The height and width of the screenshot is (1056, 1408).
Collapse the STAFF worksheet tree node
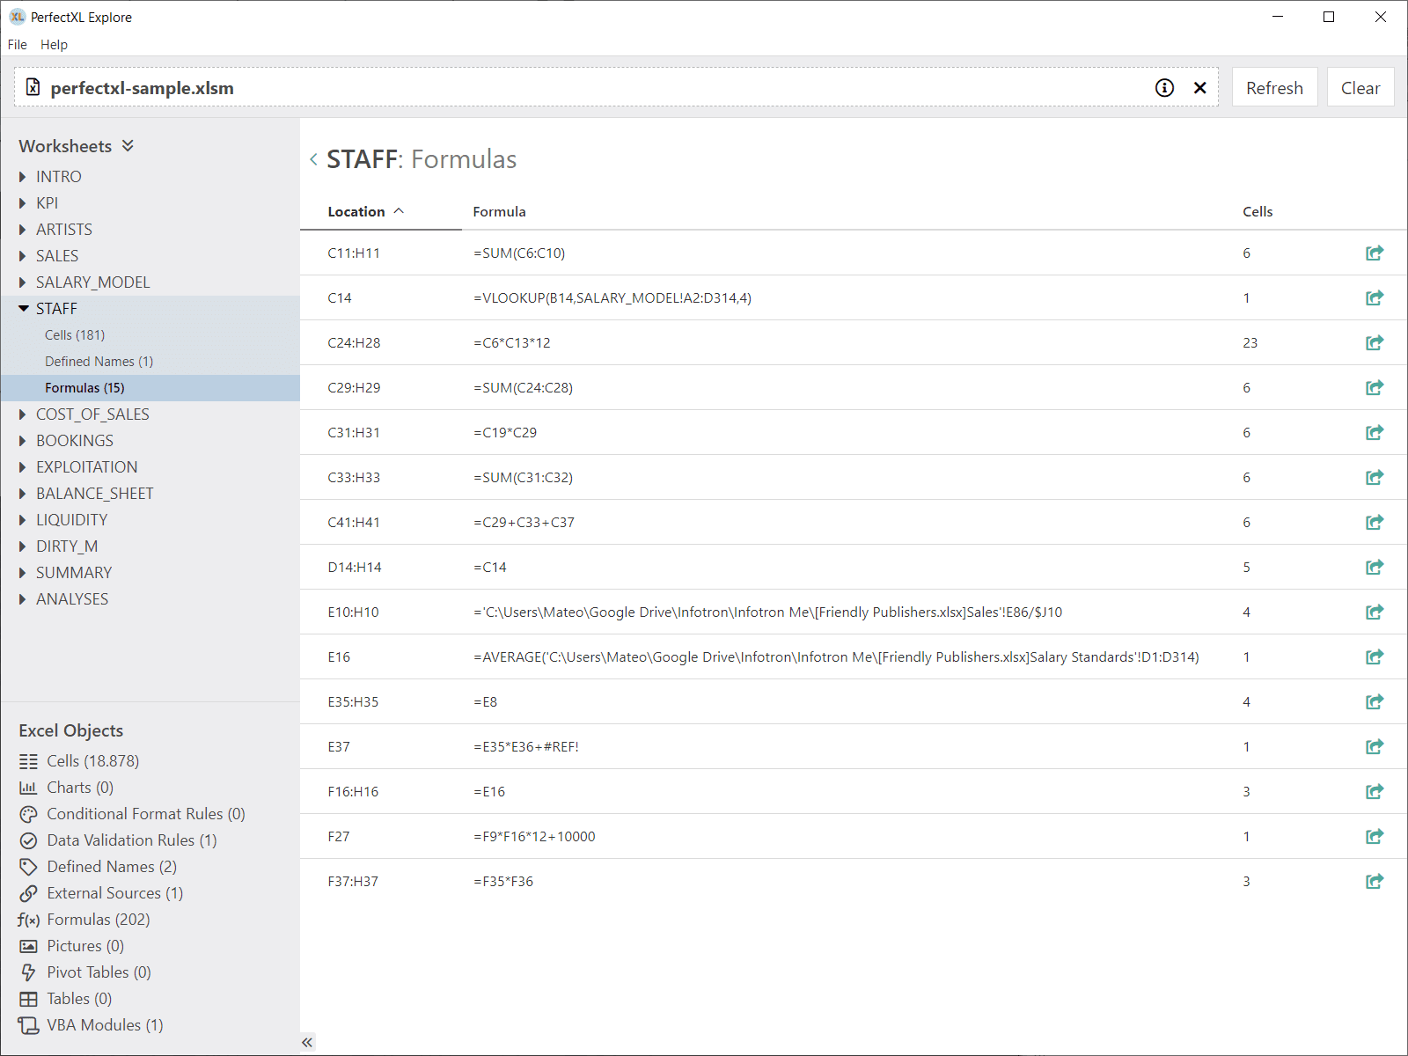pyautogui.click(x=24, y=309)
